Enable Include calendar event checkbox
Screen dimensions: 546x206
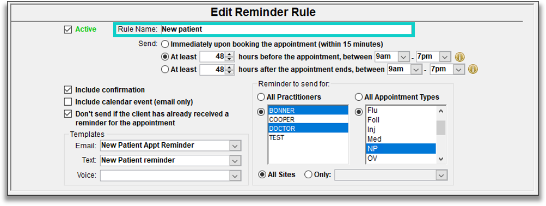(68, 102)
